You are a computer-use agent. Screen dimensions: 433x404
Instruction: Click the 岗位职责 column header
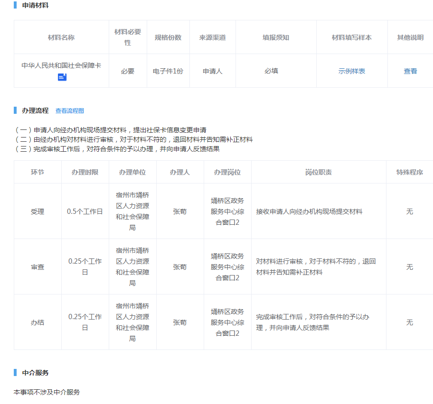[x=319, y=172]
